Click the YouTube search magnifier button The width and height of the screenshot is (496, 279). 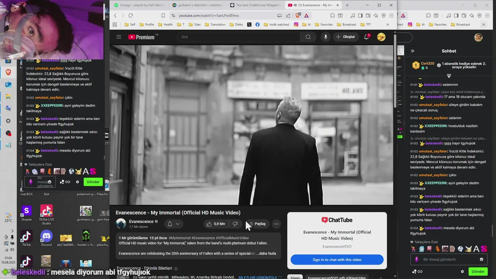click(308, 37)
